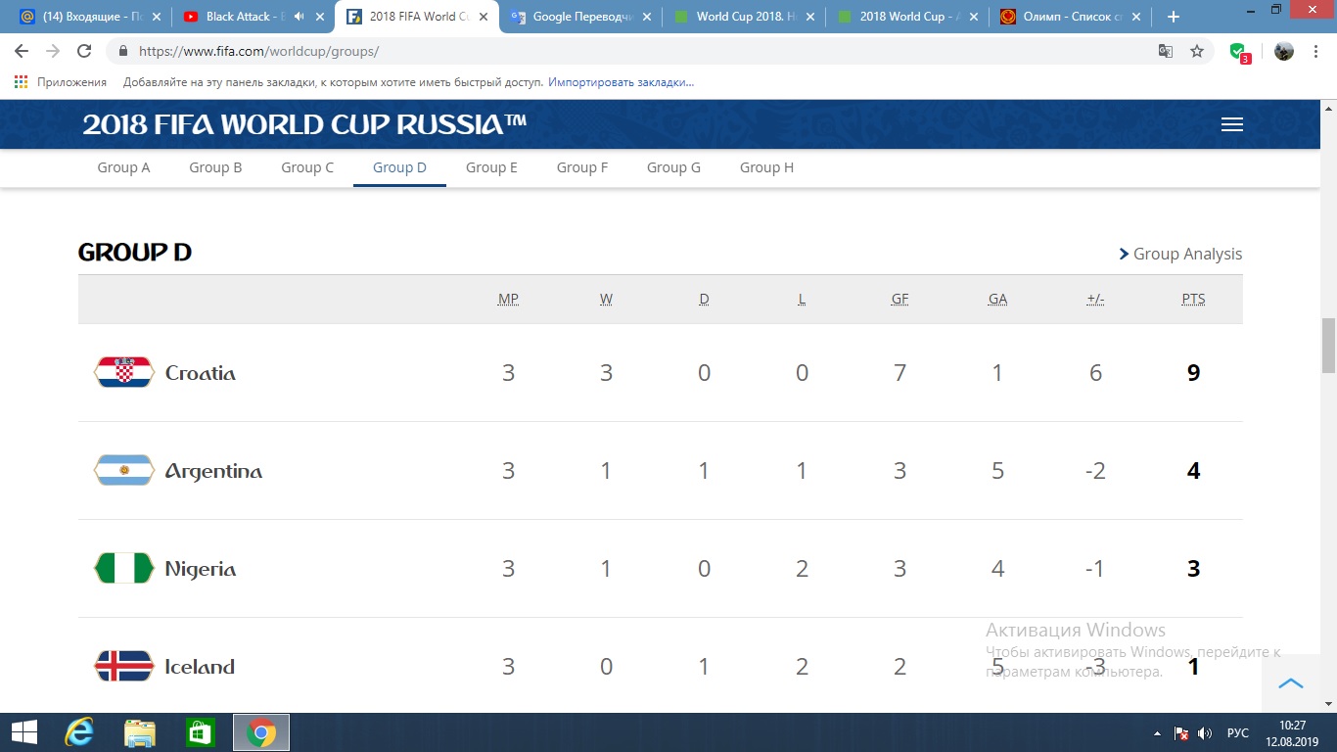Open Chrome profile avatar
The image size is (1337, 752).
pyautogui.click(x=1284, y=51)
